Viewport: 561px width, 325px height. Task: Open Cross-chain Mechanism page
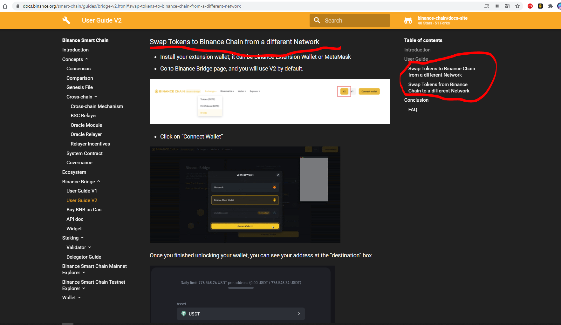click(97, 106)
